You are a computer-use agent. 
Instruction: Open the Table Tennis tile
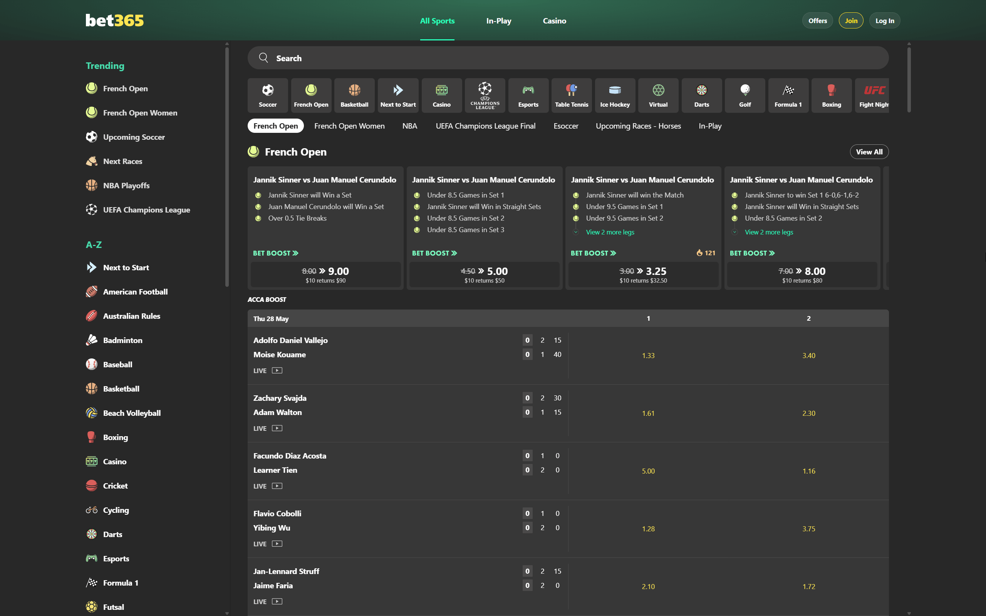pos(572,95)
